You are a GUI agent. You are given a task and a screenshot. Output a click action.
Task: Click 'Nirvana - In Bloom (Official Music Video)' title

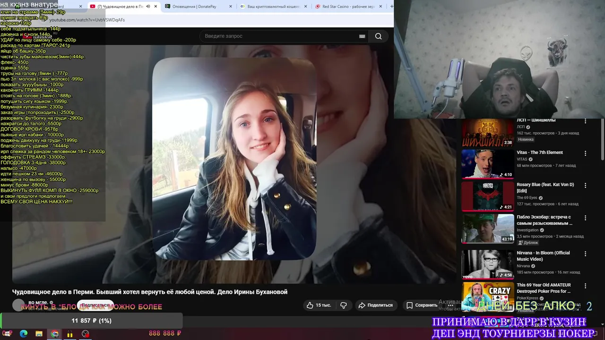(543, 255)
